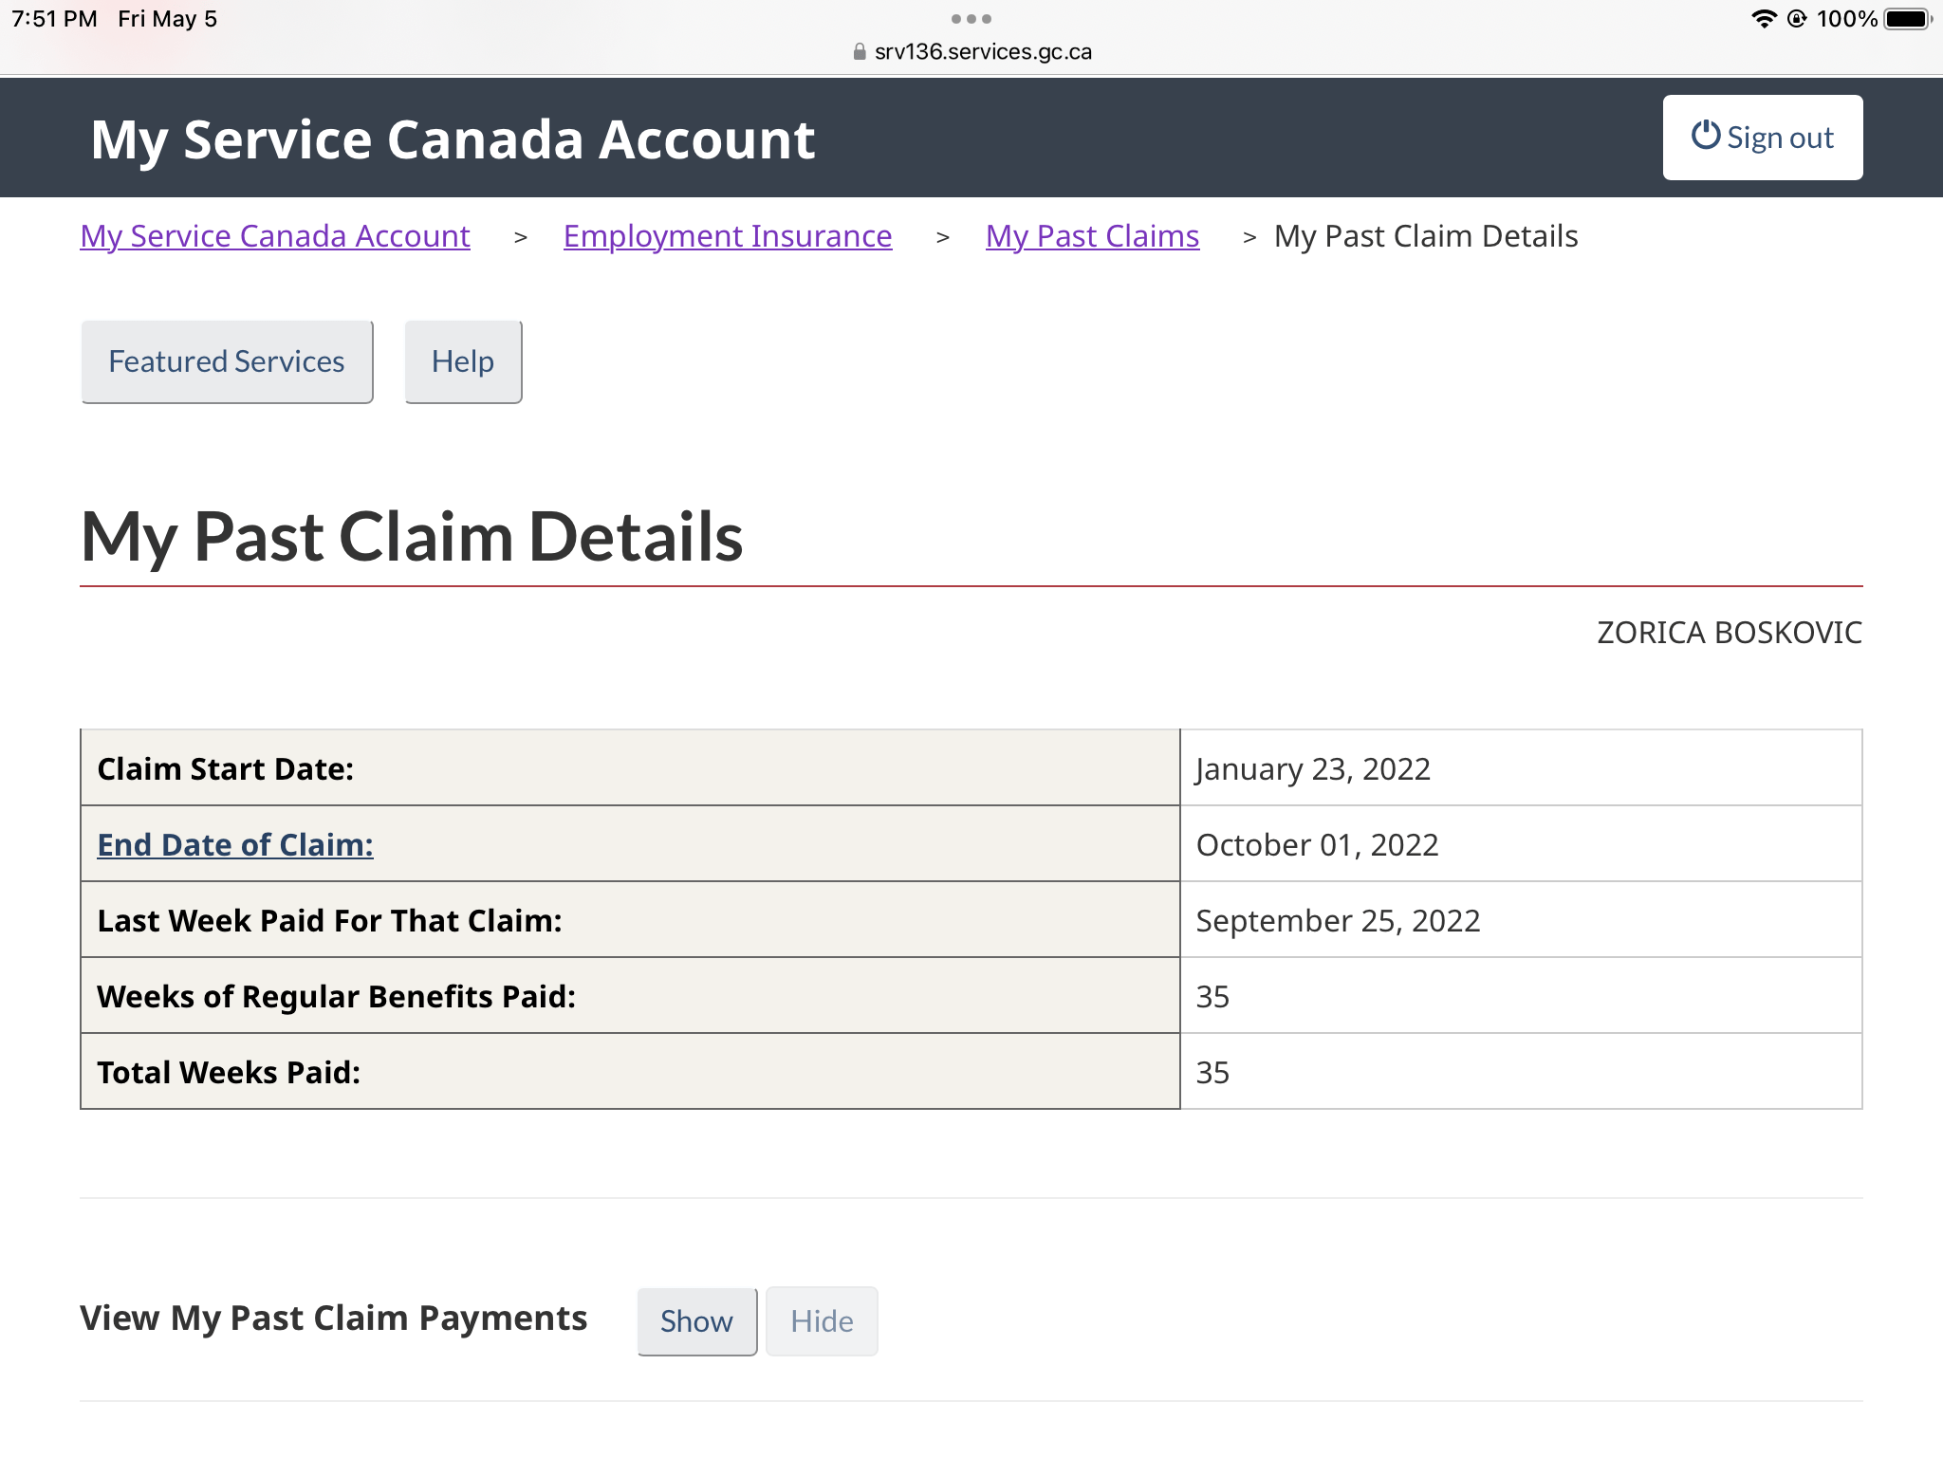Go to Employment Insurance breadcrumb link
Viewport: 1943px width, 1457px height.
pos(728,236)
